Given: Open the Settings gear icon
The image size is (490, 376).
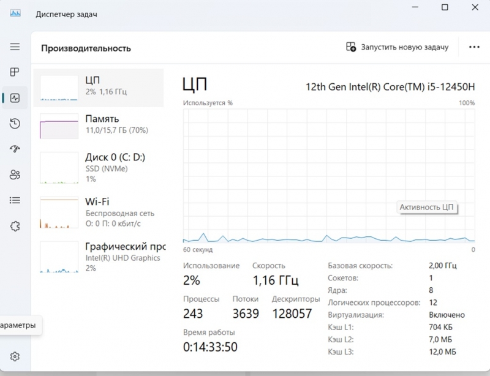Looking at the screenshot, I should click(x=15, y=356).
